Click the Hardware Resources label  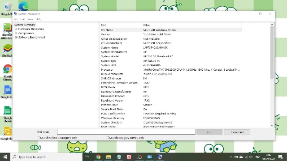31,29
